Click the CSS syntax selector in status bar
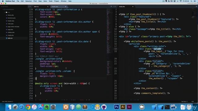 point(192,101)
